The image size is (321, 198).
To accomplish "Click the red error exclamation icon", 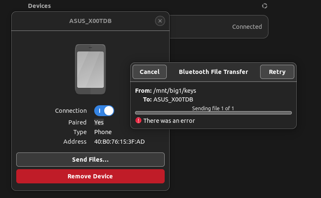I will point(138,120).
